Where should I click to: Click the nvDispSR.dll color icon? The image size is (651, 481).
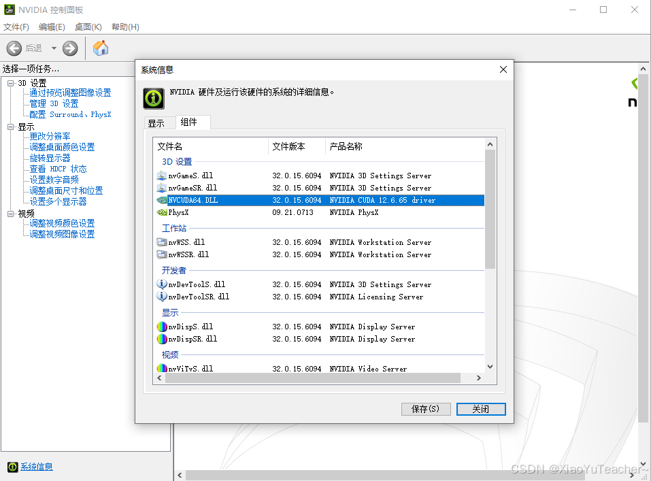(x=161, y=339)
